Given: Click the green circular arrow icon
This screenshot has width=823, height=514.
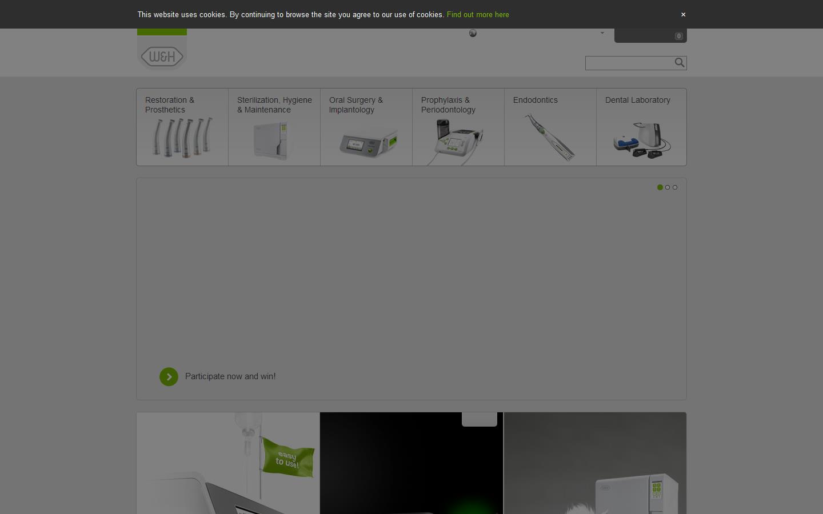Looking at the screenshot, I should pos(169,377).
